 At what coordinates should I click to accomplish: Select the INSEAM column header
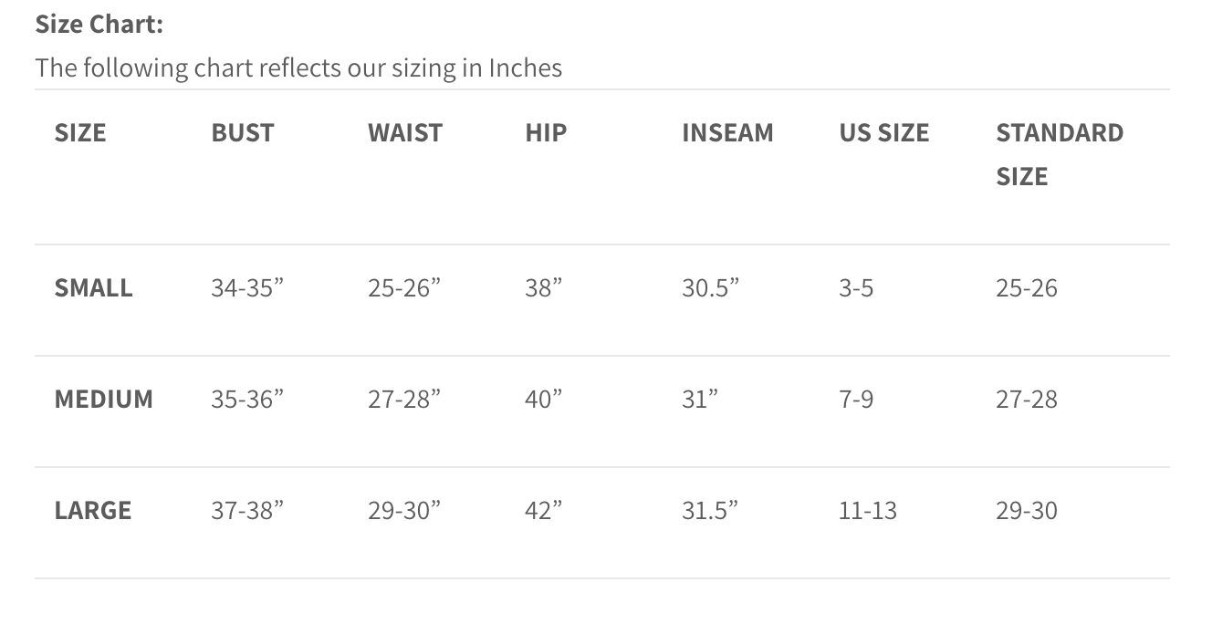[727, 133]
